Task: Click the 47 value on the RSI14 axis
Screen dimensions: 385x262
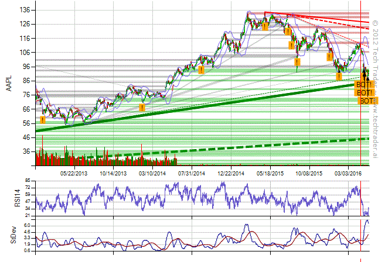Action: pyautogui.click(x=28, y=202)
